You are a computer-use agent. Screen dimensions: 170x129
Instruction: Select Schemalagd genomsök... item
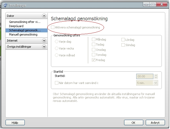click(x=26, y=30)
